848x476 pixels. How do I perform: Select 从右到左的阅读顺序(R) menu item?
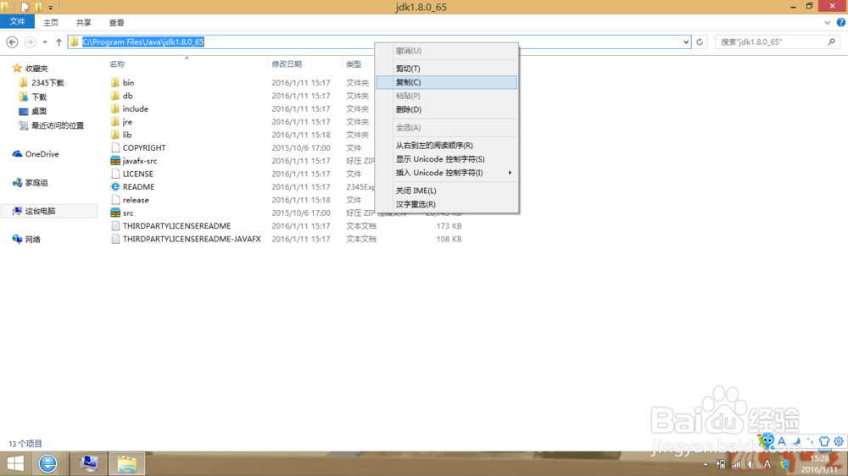point(447,146)
